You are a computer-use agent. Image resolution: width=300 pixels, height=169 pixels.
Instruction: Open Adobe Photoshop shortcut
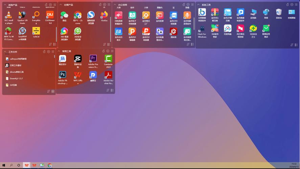coord(63,75)
